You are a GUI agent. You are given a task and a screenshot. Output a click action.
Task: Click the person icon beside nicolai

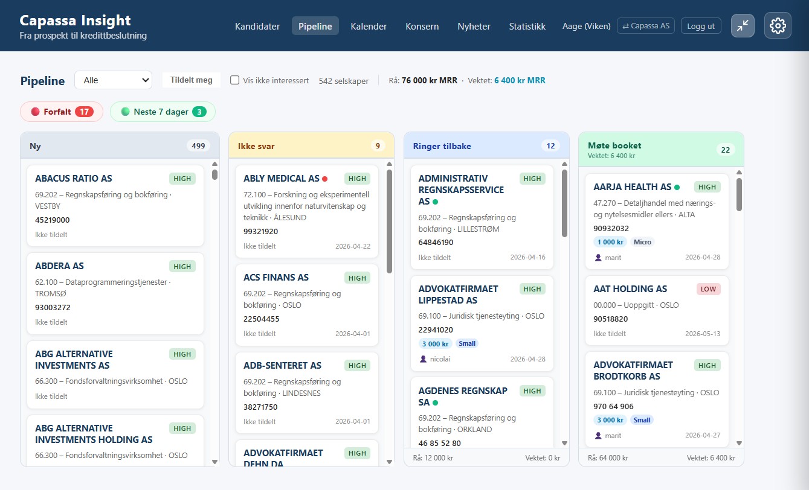pos(422,359)
